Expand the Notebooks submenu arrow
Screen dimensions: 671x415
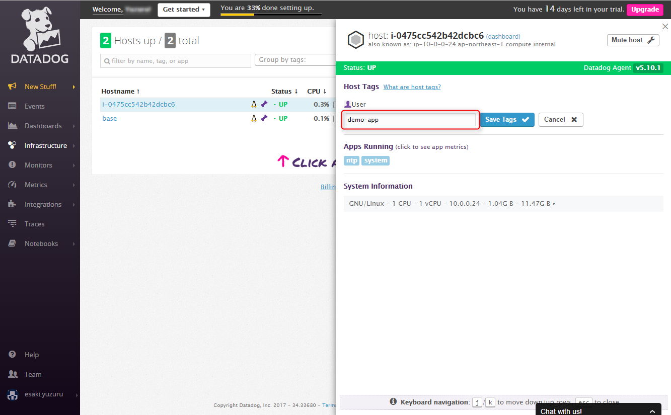(x=74, y=243)
